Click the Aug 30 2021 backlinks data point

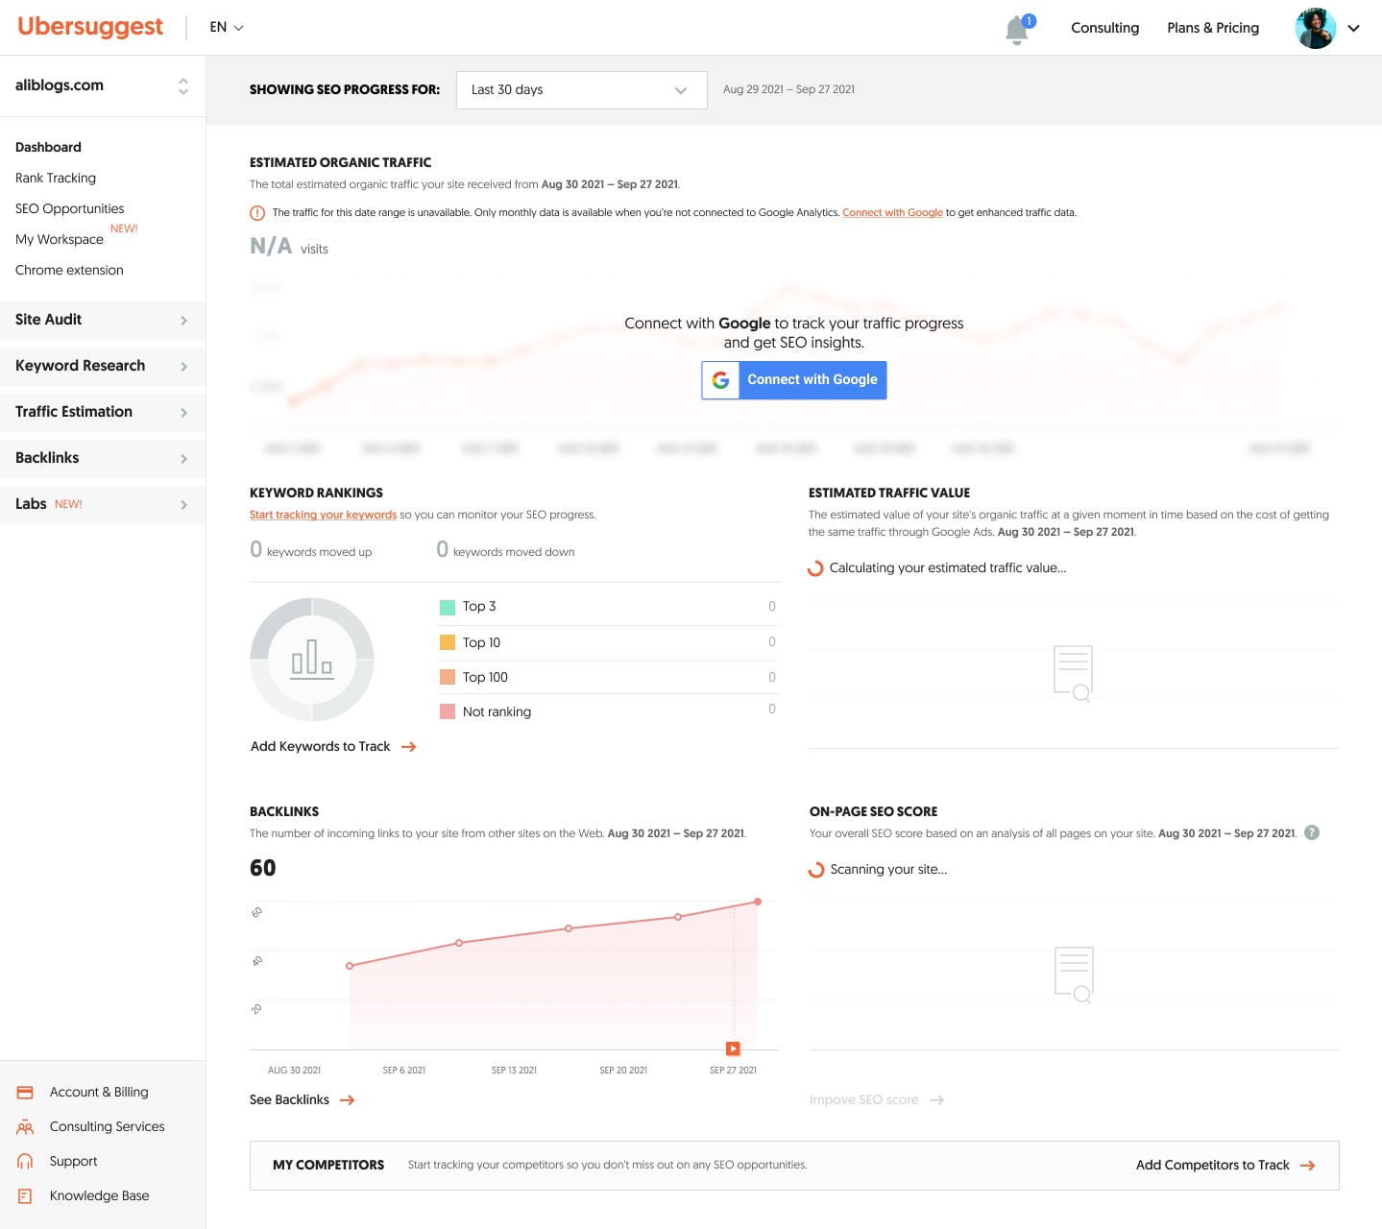[350, 966]
